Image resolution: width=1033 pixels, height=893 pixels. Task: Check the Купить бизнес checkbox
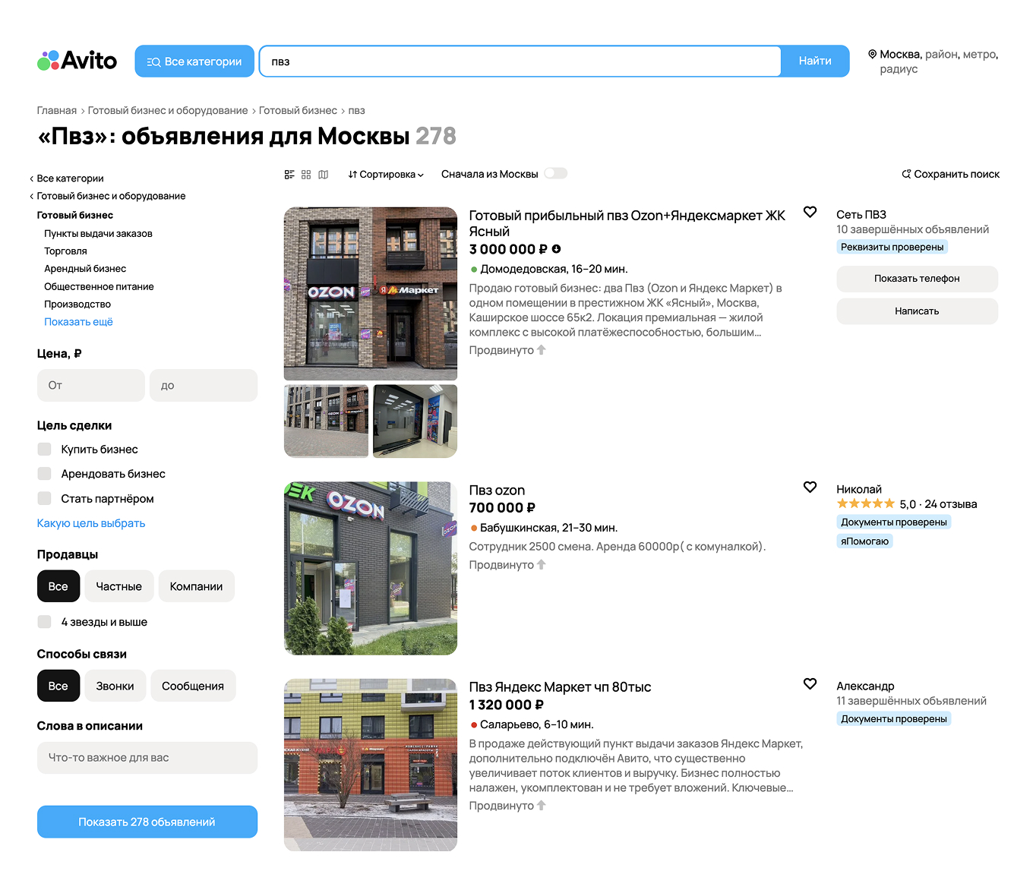[x=44, y=449]
